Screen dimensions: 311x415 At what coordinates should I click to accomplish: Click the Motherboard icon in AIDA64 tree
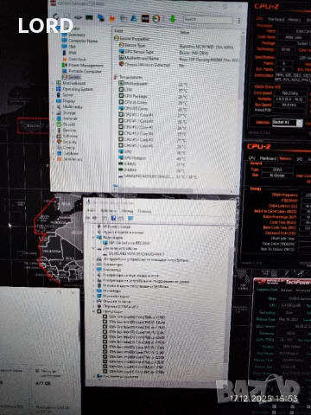(59, 83)
